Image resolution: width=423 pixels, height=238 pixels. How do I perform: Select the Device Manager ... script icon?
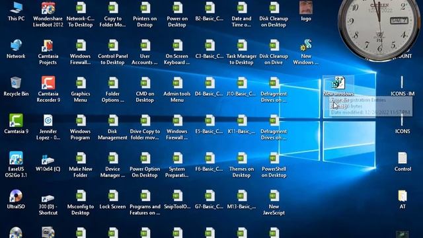click(113, 158)
